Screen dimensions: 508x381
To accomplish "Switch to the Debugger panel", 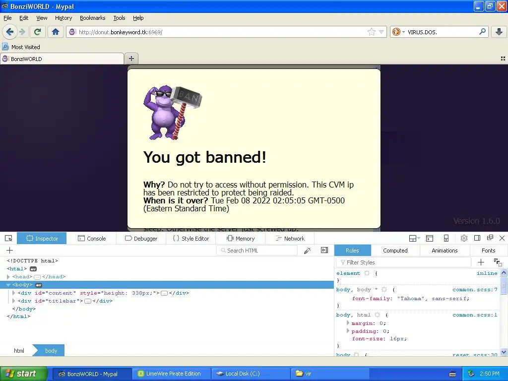I will pos(141,239).
